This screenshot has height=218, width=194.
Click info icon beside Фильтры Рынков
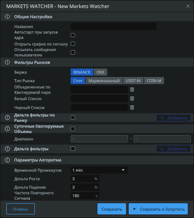coord(7,62)
